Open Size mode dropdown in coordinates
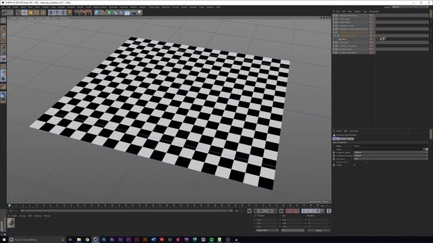Screen dimensions: 433x243 [293, 230]
